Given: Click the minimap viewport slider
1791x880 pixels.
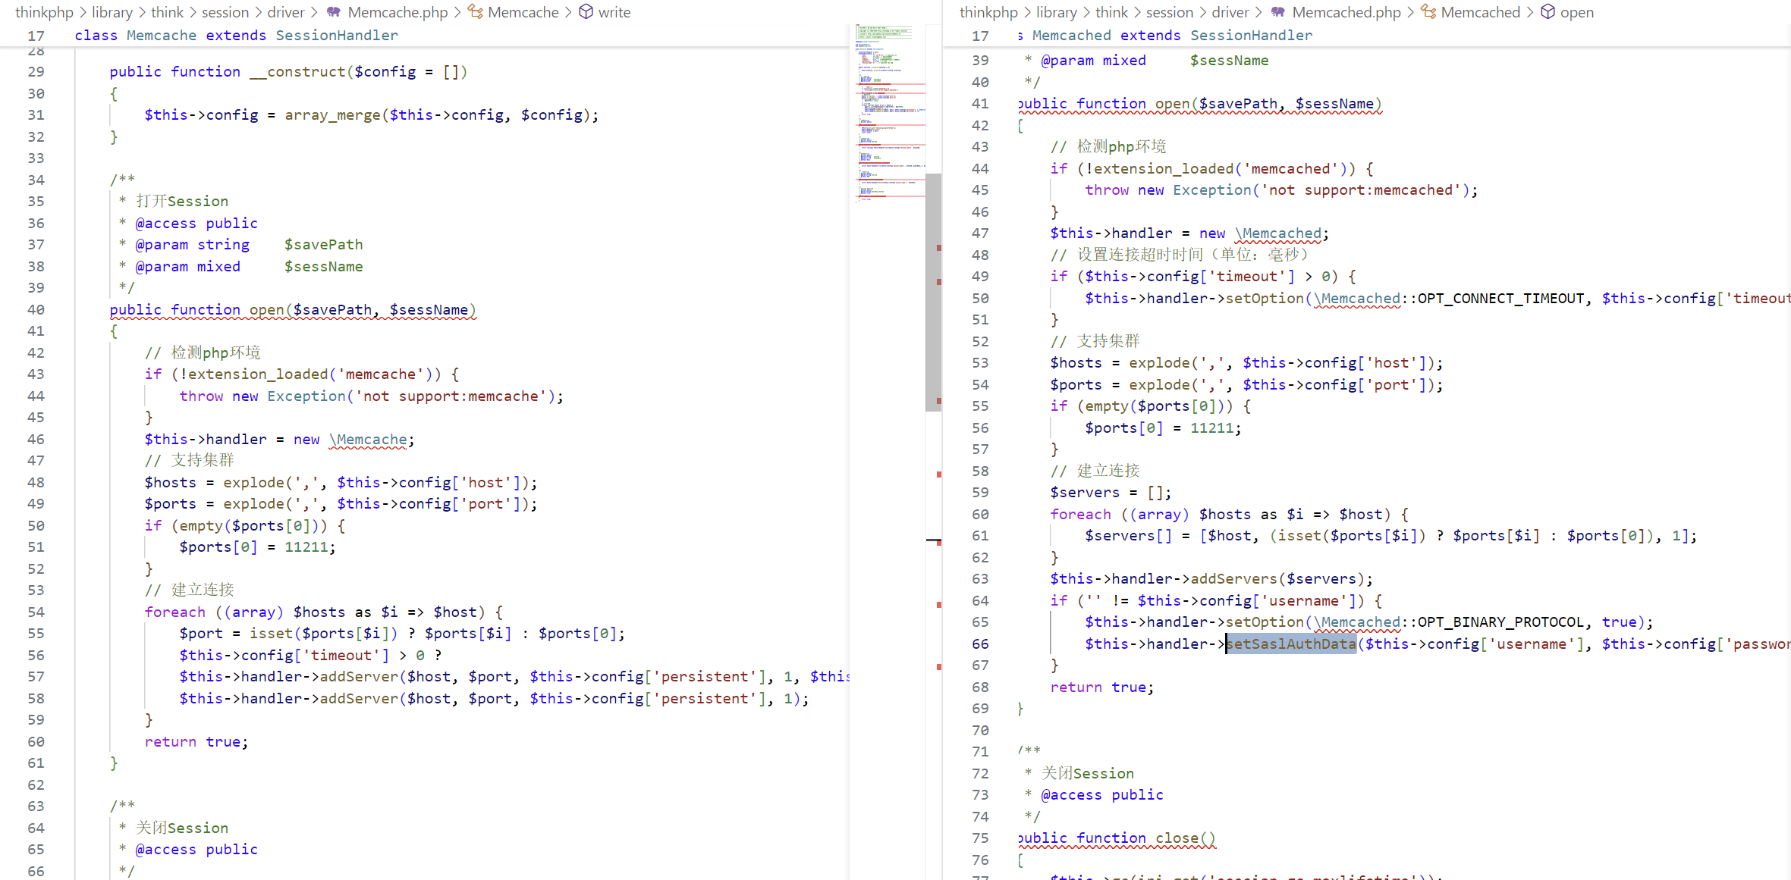Looking at the screenshot, I should click(x=932, y=288).
